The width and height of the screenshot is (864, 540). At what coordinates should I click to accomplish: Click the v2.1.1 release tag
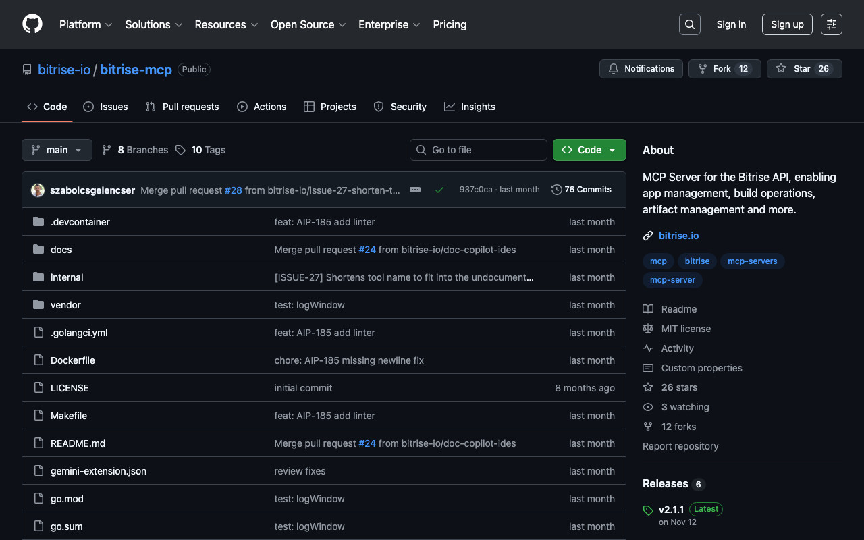[x=671, y=509]
